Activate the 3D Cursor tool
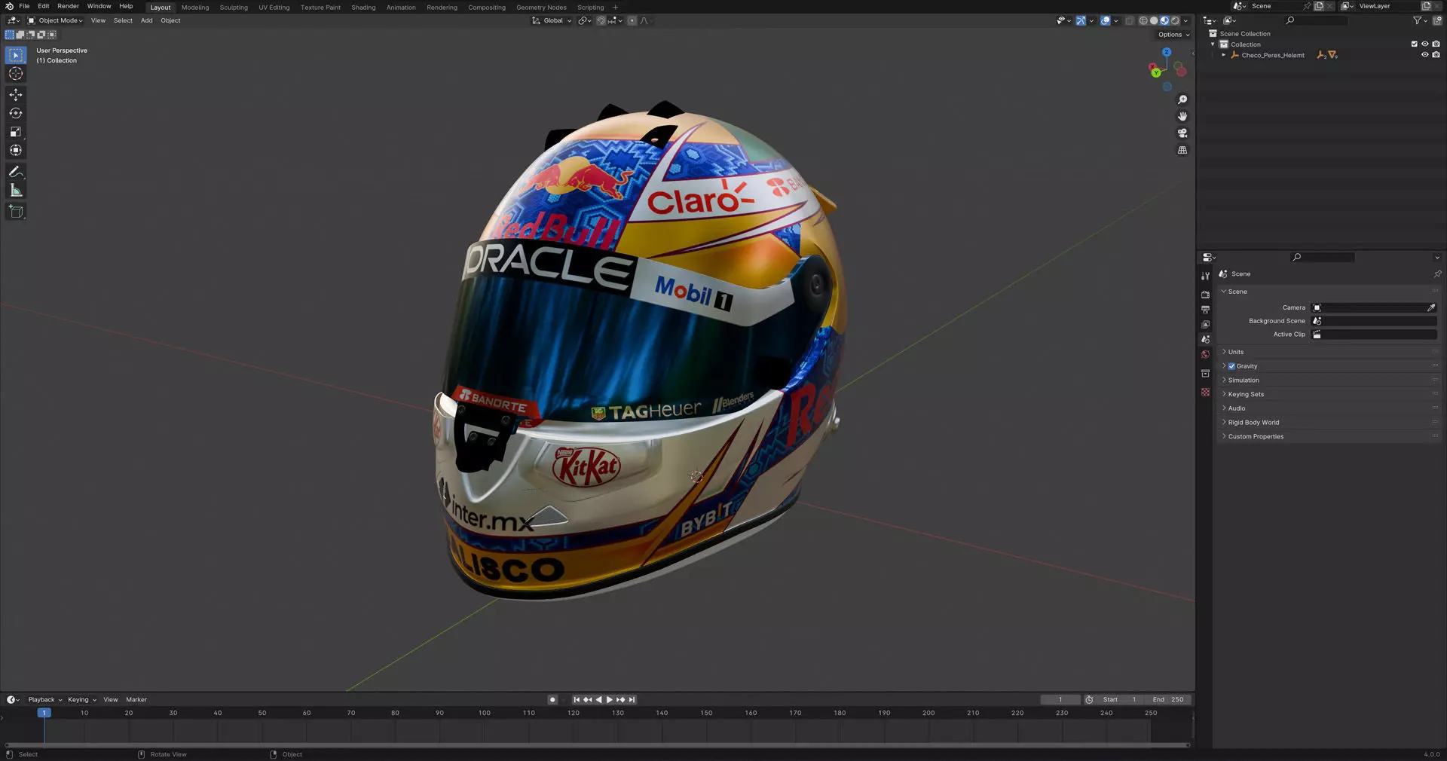The width and height of the screenshot is (1447, 761). 16,74
